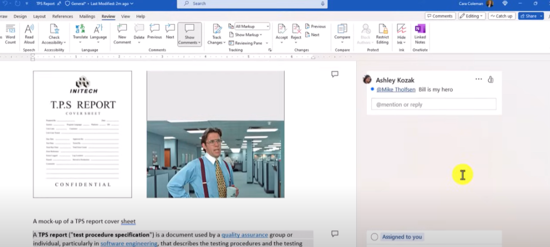550x247 pixels.
Task: Add a New Comment
Action: point(122,34)
